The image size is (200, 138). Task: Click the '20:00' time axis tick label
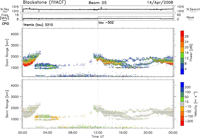tap(148, 133)
